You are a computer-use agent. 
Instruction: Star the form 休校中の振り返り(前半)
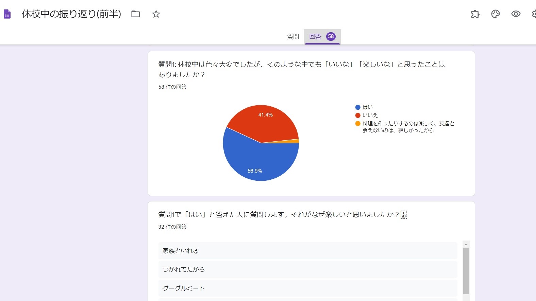tap(156, 14)
